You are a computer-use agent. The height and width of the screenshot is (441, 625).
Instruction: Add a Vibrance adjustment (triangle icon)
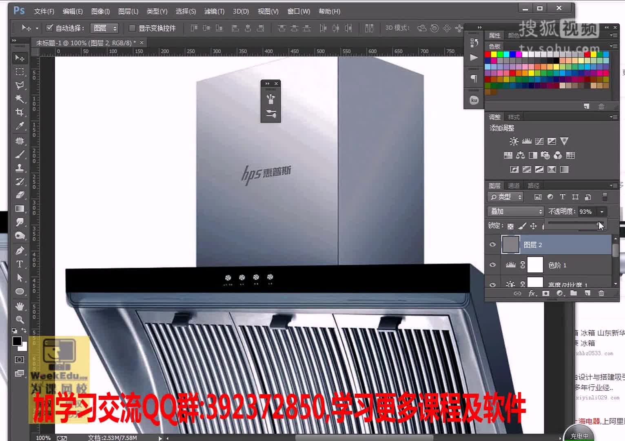564,141
